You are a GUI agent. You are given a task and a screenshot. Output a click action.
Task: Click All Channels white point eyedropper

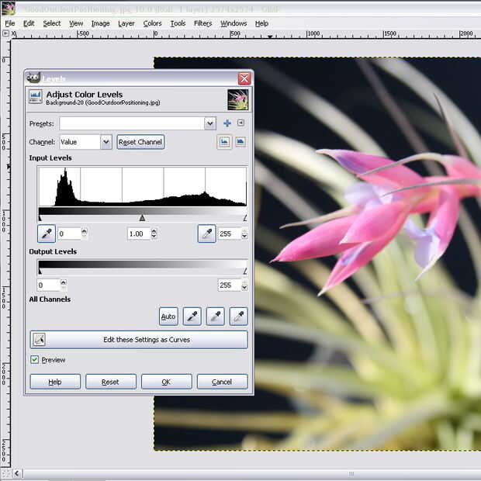tap(239, 317)
